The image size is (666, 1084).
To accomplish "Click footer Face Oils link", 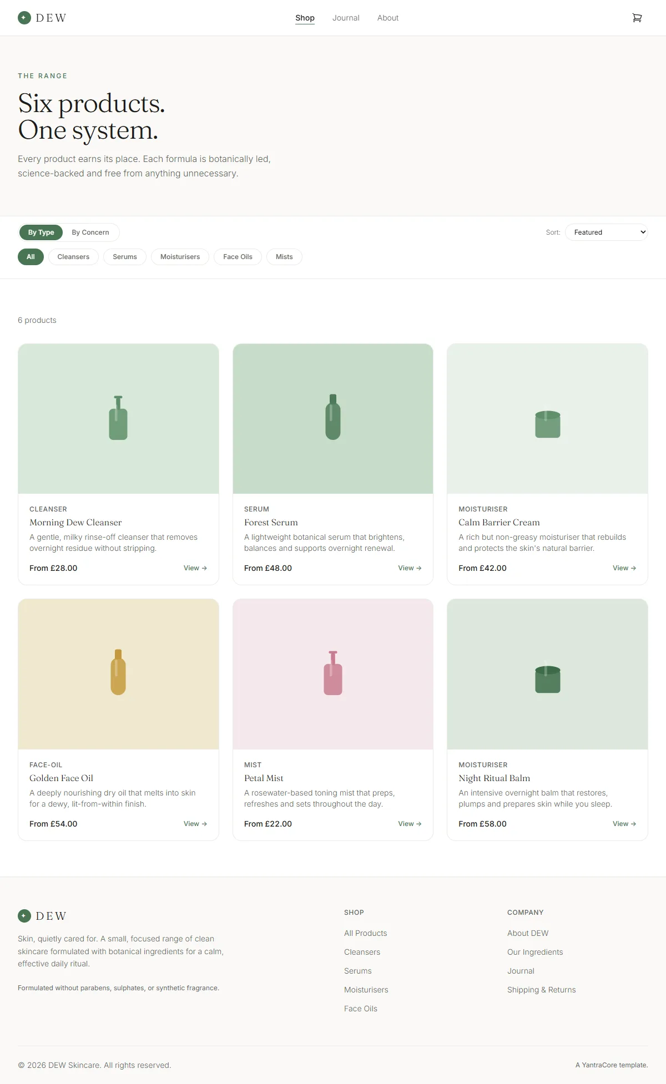I will pyautogui.click(x=361, y=1009).
